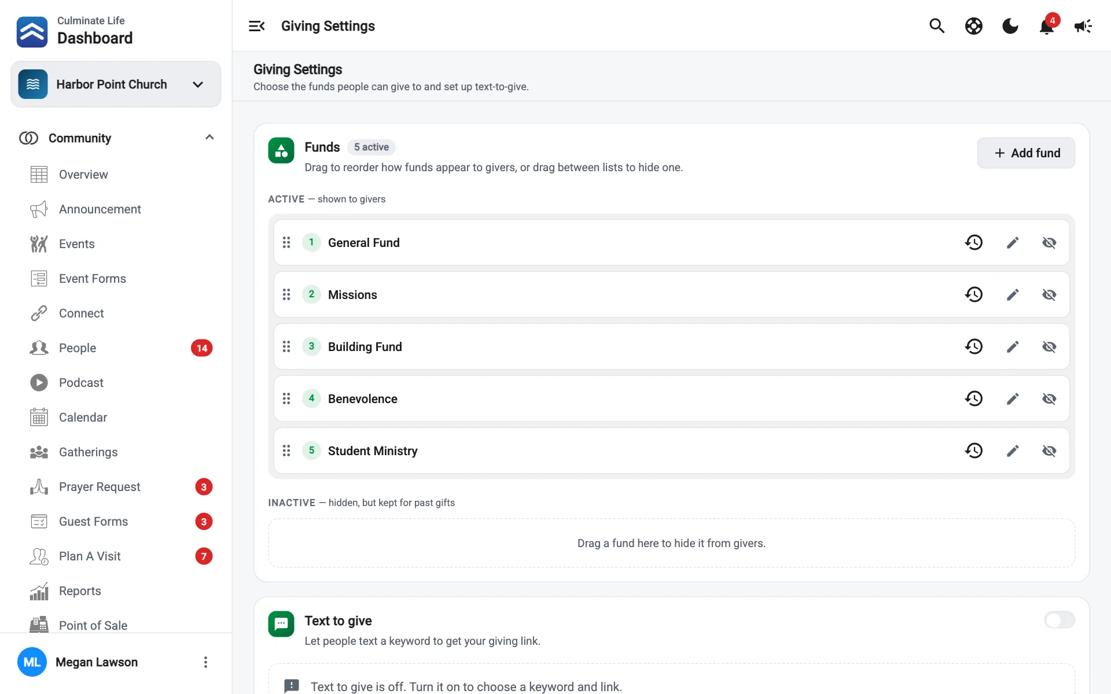Click the Building Fund drag handle
This screenshot has height=694, width=1111.
click(x=286, y=346)
